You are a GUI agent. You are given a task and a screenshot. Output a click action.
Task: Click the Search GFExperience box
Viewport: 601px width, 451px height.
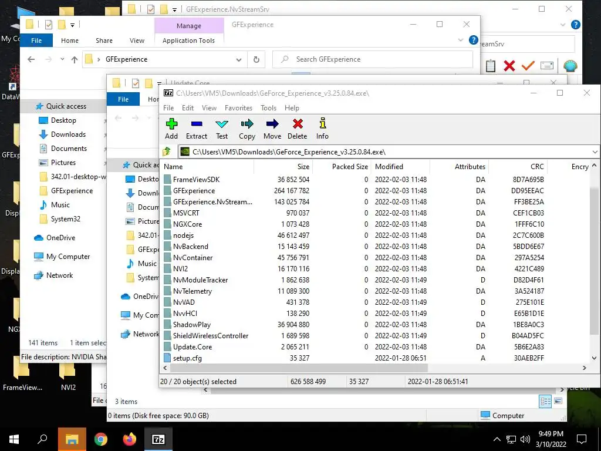click(373, 59)
